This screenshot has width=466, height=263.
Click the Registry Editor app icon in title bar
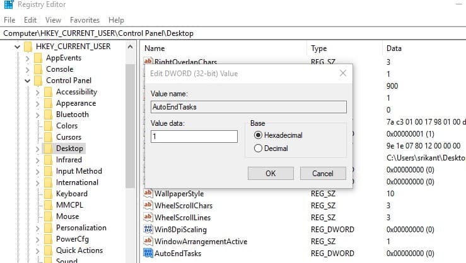tap(7, 5)
